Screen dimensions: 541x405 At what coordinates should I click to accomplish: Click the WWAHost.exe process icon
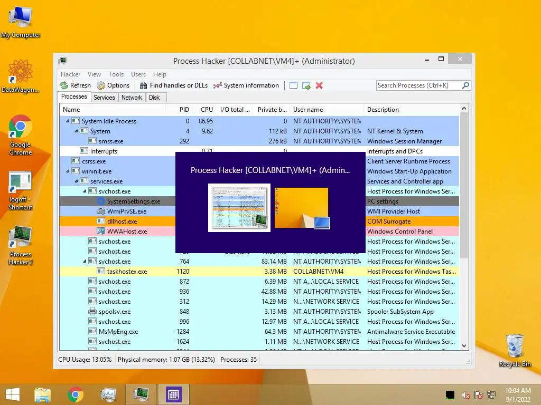[x=101, y=231]
